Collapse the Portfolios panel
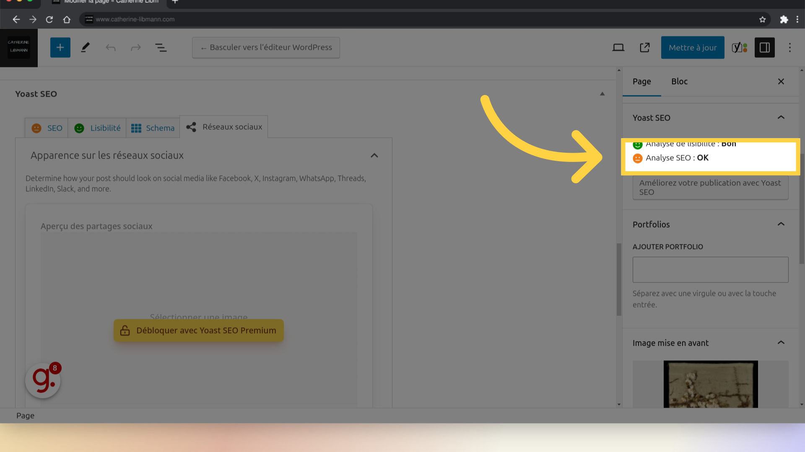805x452 pixels. (x=781, y=224)
